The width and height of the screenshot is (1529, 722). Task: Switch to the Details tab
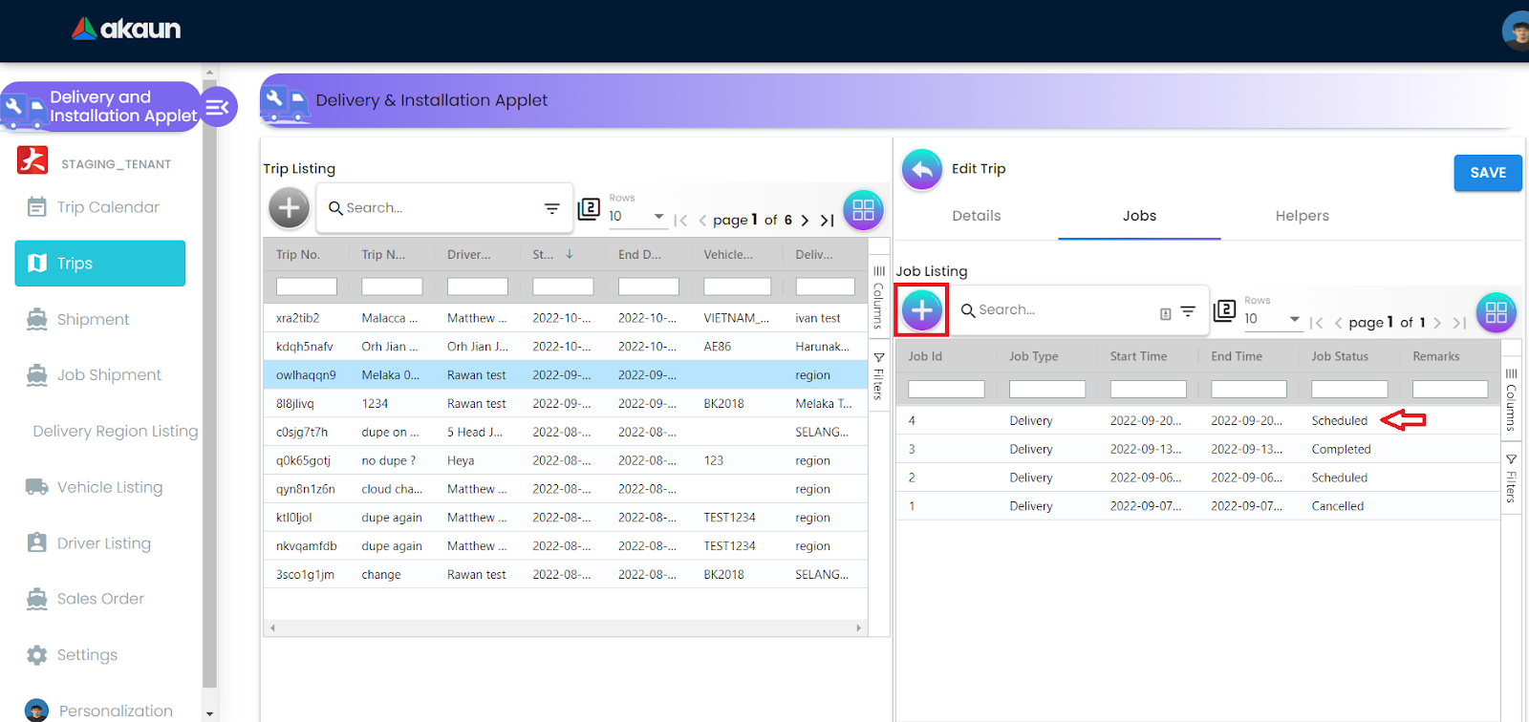pyautogui.click(x=976, y=216)
